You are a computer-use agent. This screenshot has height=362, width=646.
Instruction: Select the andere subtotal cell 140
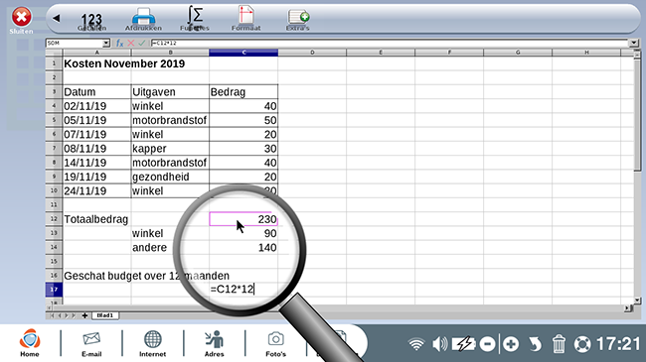243,247
